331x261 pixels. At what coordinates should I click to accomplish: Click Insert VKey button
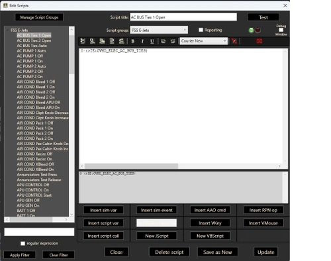point(210,223)
